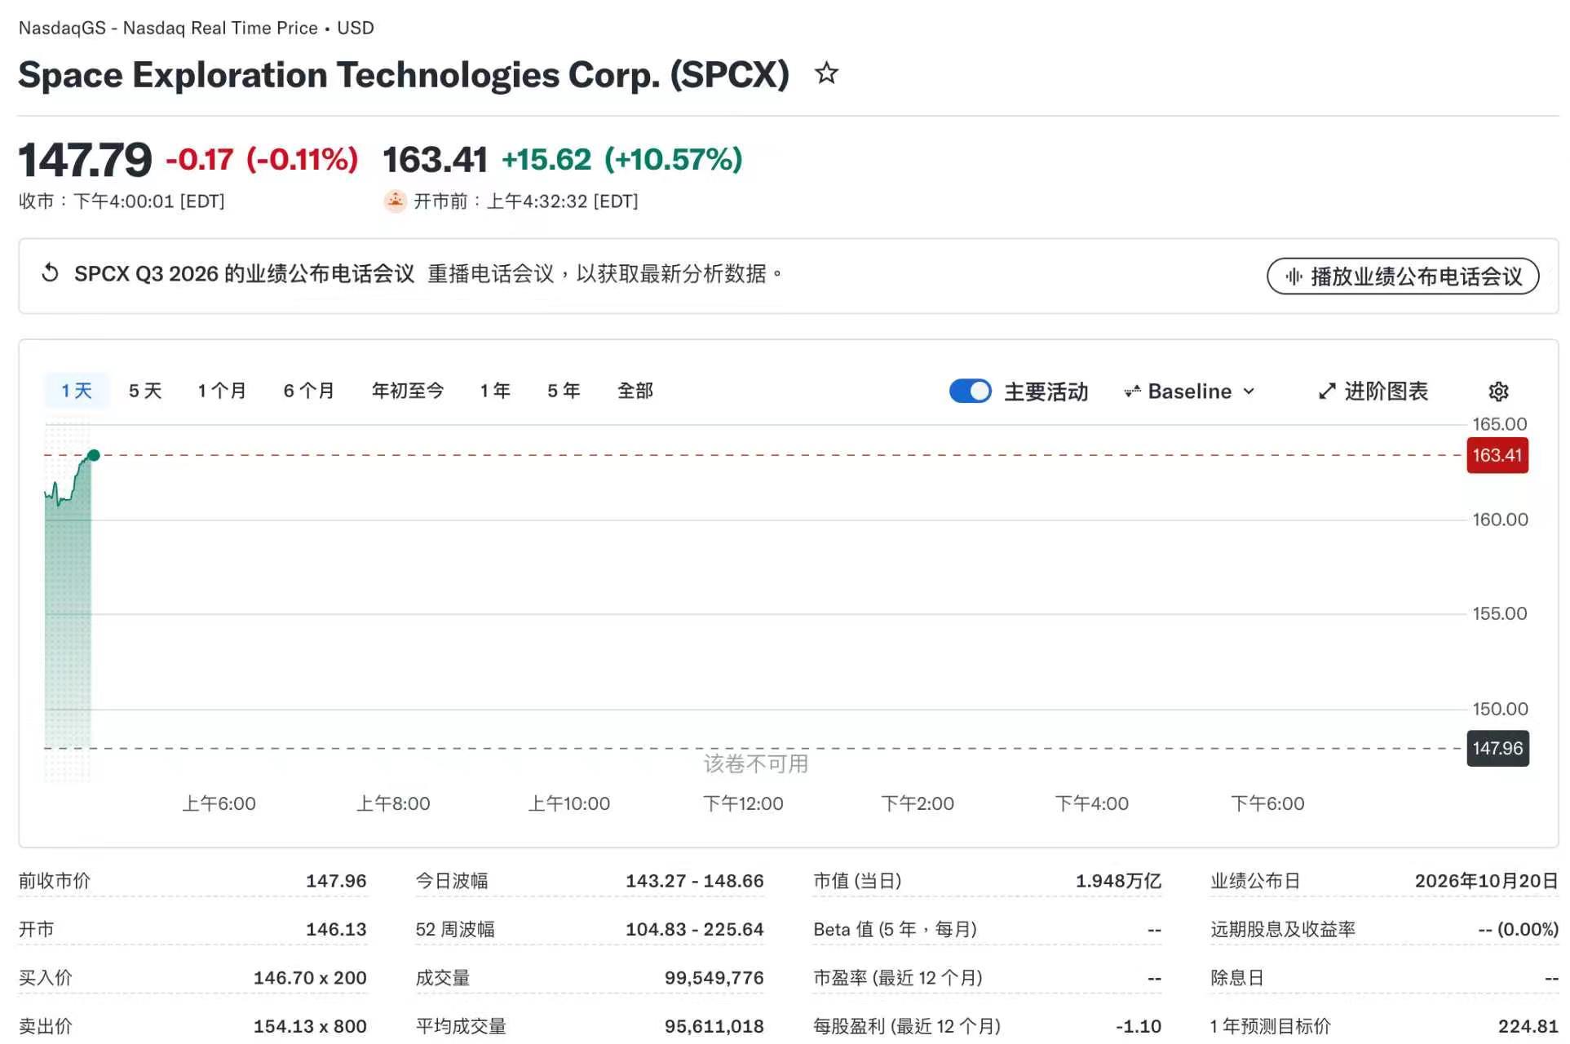
Task: Switch chart to 5 天 range
Action: coord(145,391)
